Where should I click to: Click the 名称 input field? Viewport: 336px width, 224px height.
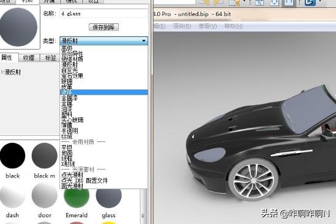pyautogui.click(x=103, y=13)
